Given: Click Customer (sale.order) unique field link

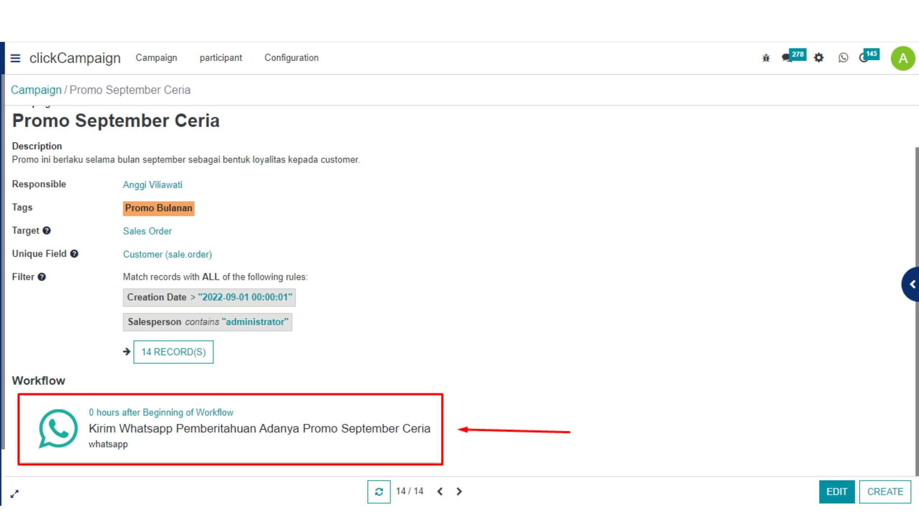Looking at the screenshot, I should (x=167, y=255).
